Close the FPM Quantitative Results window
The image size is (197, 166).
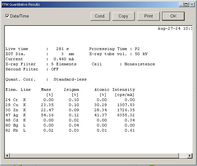click(192, 5)
